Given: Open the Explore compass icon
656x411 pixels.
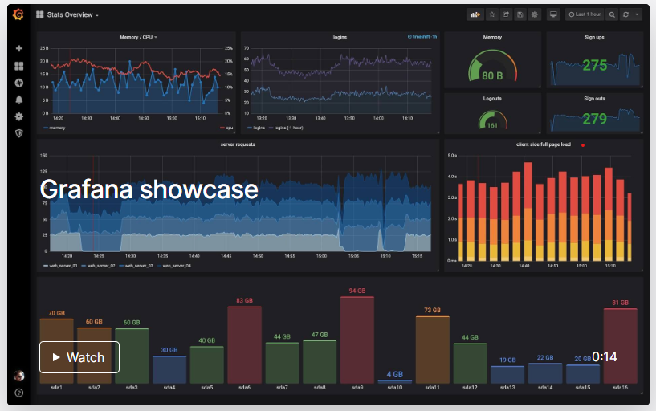Looking at the screenshot, I should pos(18,83).
